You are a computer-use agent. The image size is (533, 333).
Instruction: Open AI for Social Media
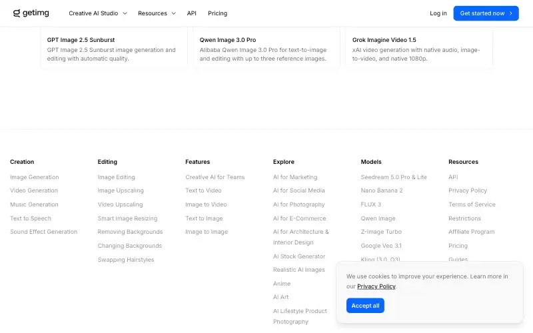tap(298, 190)
